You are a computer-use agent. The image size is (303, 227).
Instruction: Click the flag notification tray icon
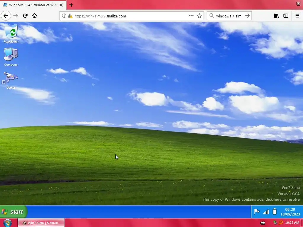(x=257, y=212)
